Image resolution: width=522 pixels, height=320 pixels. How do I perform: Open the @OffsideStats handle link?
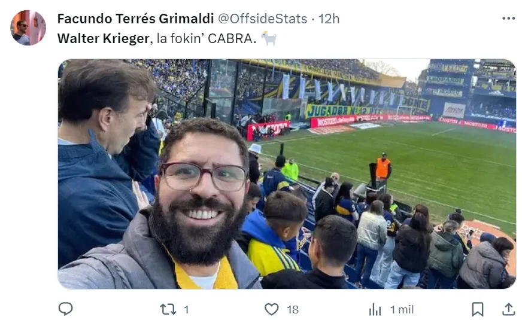(262, 19)
